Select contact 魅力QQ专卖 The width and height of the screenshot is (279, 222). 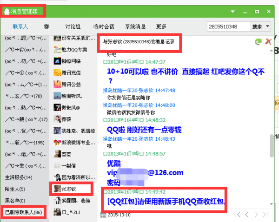[74, 49]
